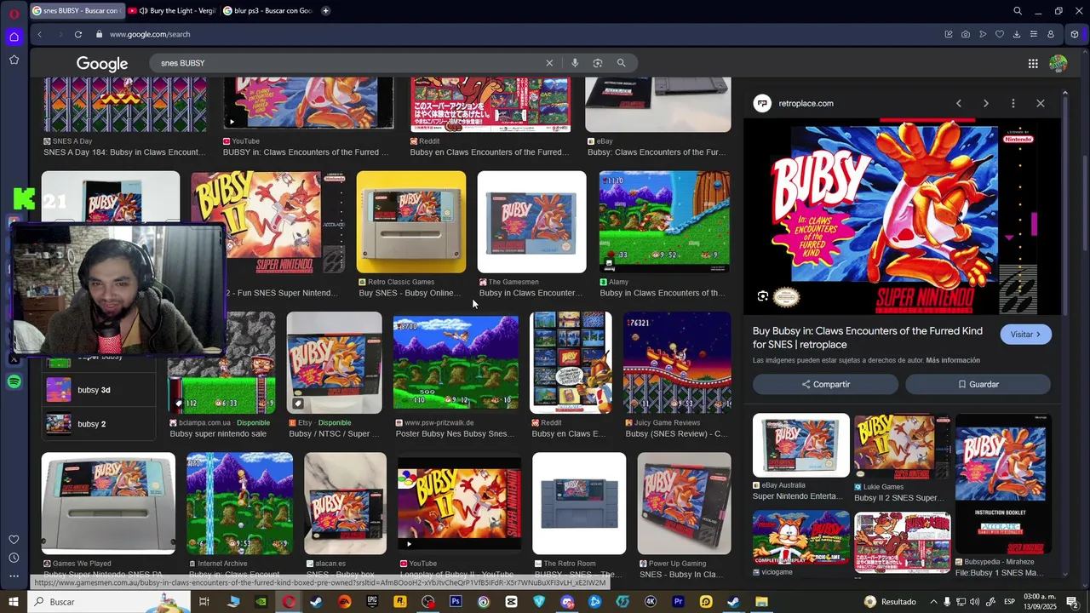This screenshot has width=1090, height=613.
Task: Open Spotify in the Opera sidebar
Action: click(x=14, y=382)
